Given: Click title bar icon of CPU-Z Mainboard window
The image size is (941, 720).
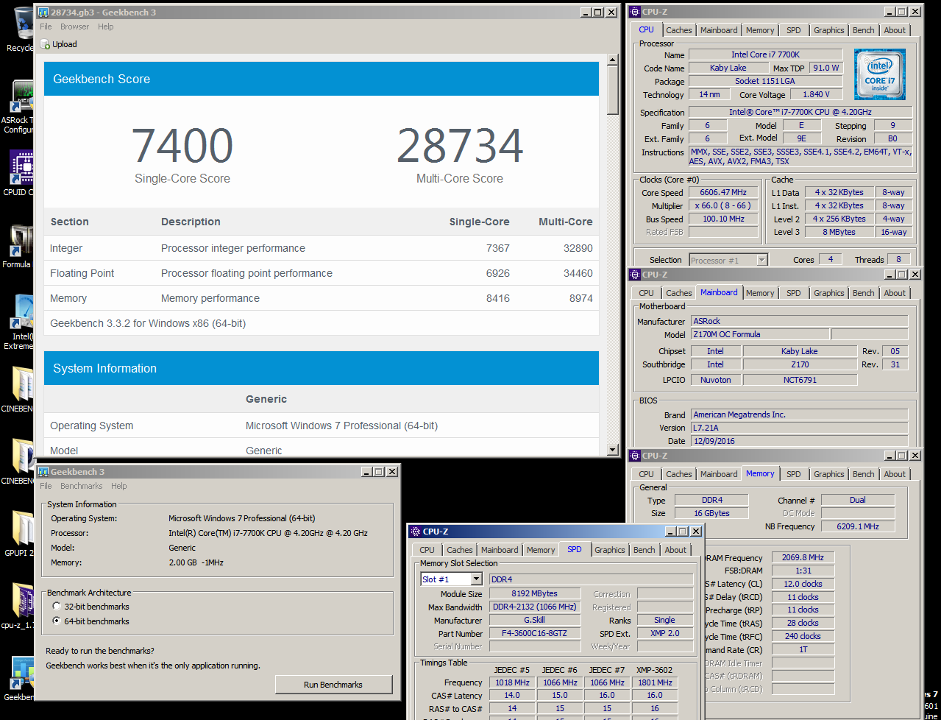Looking at the screenshot, I should (635, 275).
